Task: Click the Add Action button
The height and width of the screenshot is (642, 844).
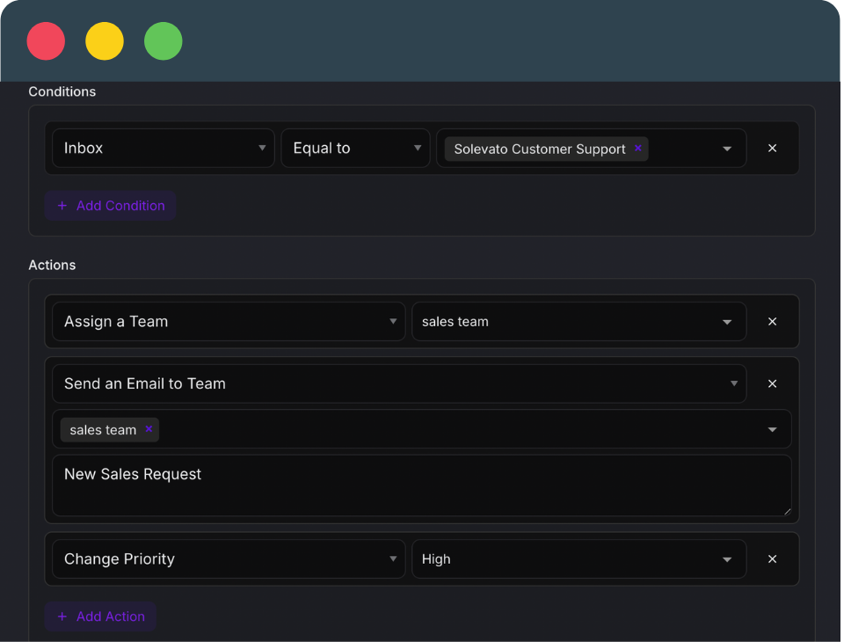Action: tap(100, 616)
